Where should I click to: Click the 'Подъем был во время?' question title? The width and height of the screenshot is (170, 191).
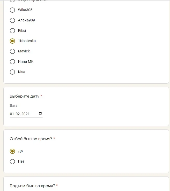pyautogui.click(x=32, y=186)
